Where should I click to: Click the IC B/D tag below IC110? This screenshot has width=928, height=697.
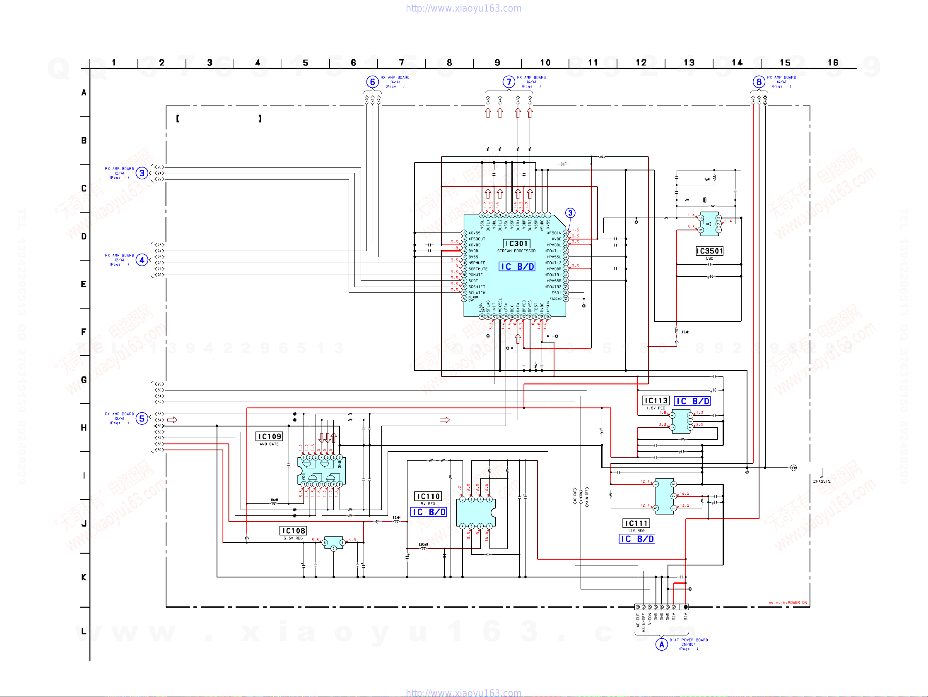(x=428, y=512)
